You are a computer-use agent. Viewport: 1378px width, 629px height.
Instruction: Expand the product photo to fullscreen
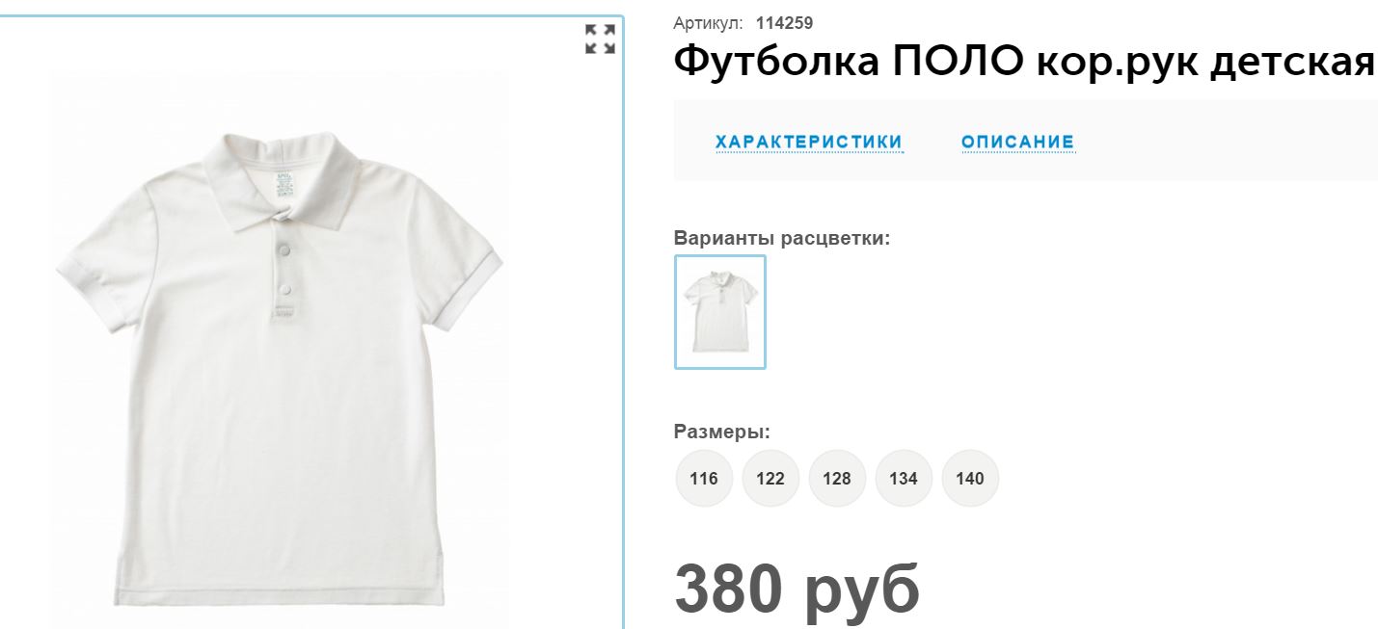pos(600,39)
